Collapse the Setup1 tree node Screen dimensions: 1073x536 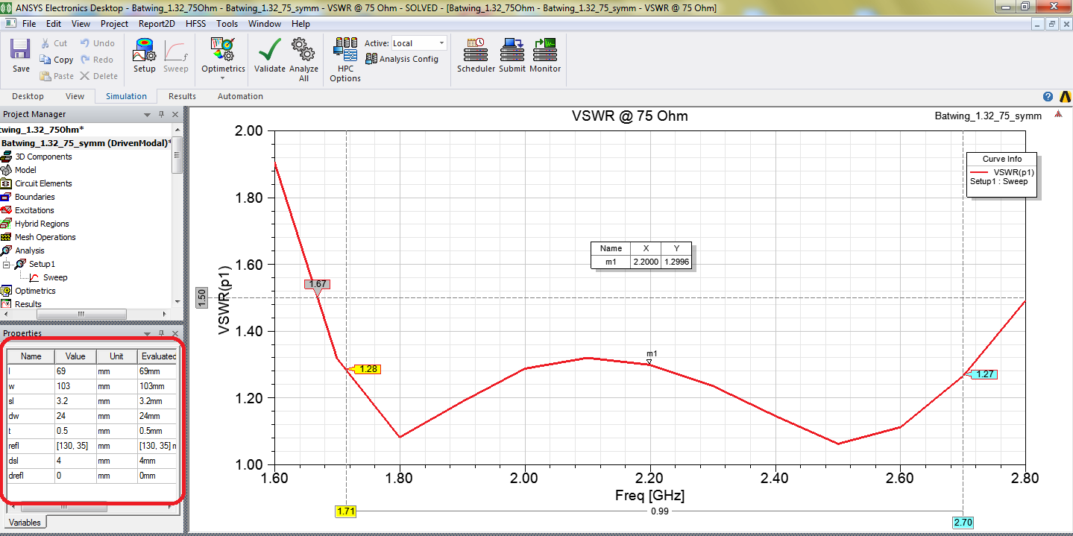click(7, 264)
